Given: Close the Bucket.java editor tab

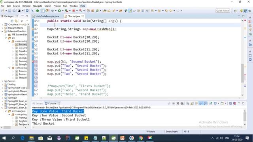Looking at the screenshot, I should pyautogui.click(x=83, y=16).
